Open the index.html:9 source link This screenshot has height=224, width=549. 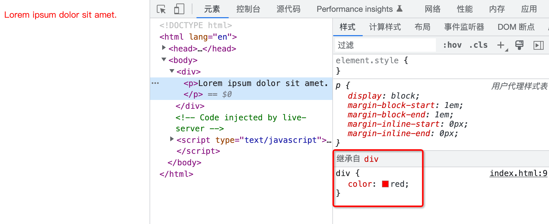[518, 173]
